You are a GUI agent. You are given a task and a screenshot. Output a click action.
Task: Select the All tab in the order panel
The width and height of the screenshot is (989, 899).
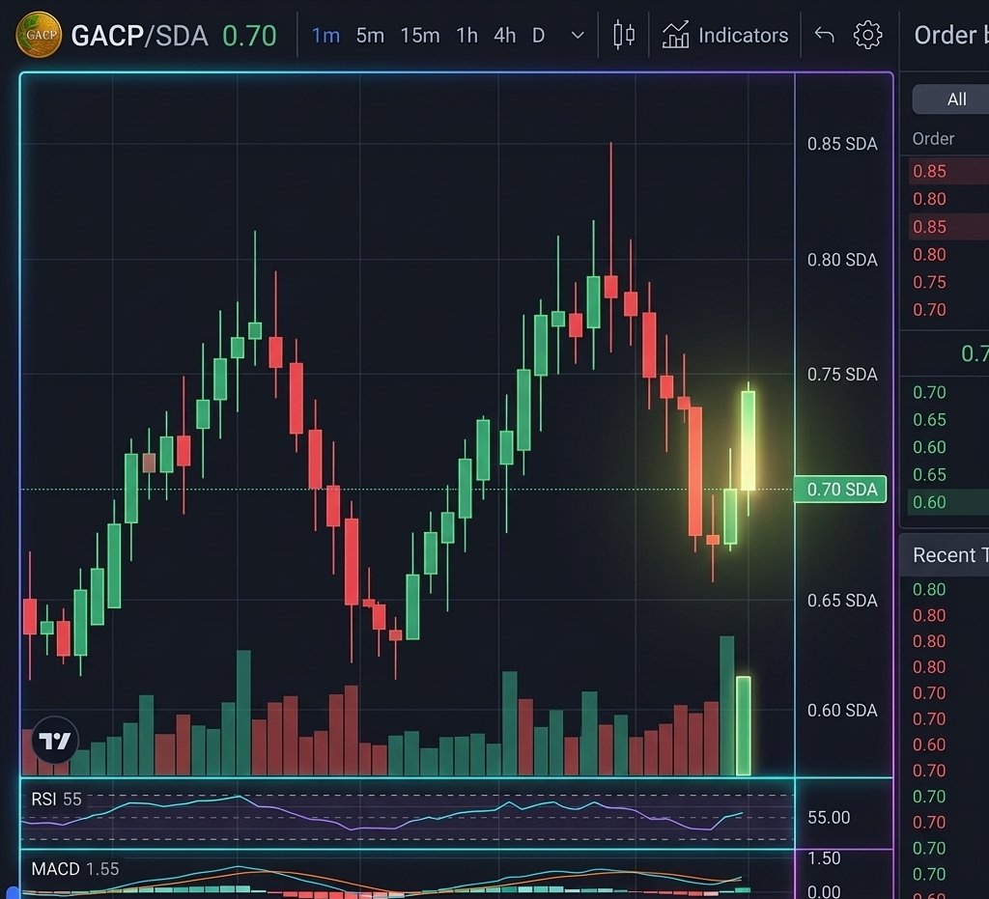point(955,98)
